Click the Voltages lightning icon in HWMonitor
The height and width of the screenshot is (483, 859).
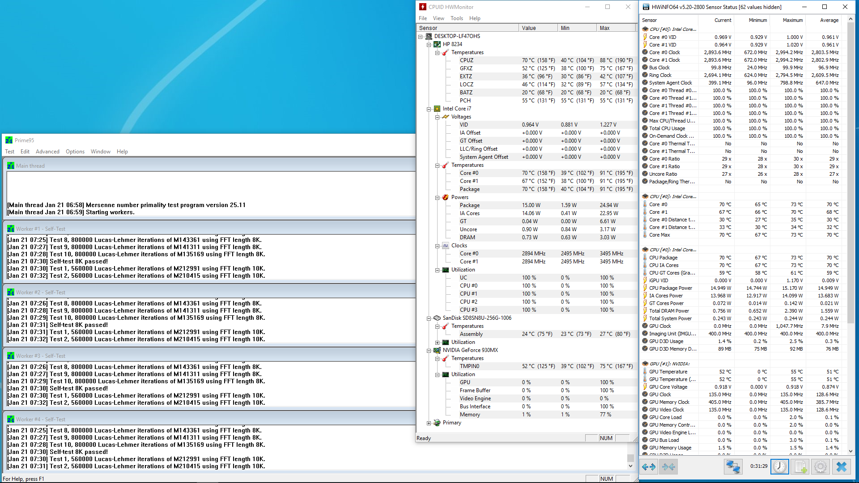click(446, 117)
